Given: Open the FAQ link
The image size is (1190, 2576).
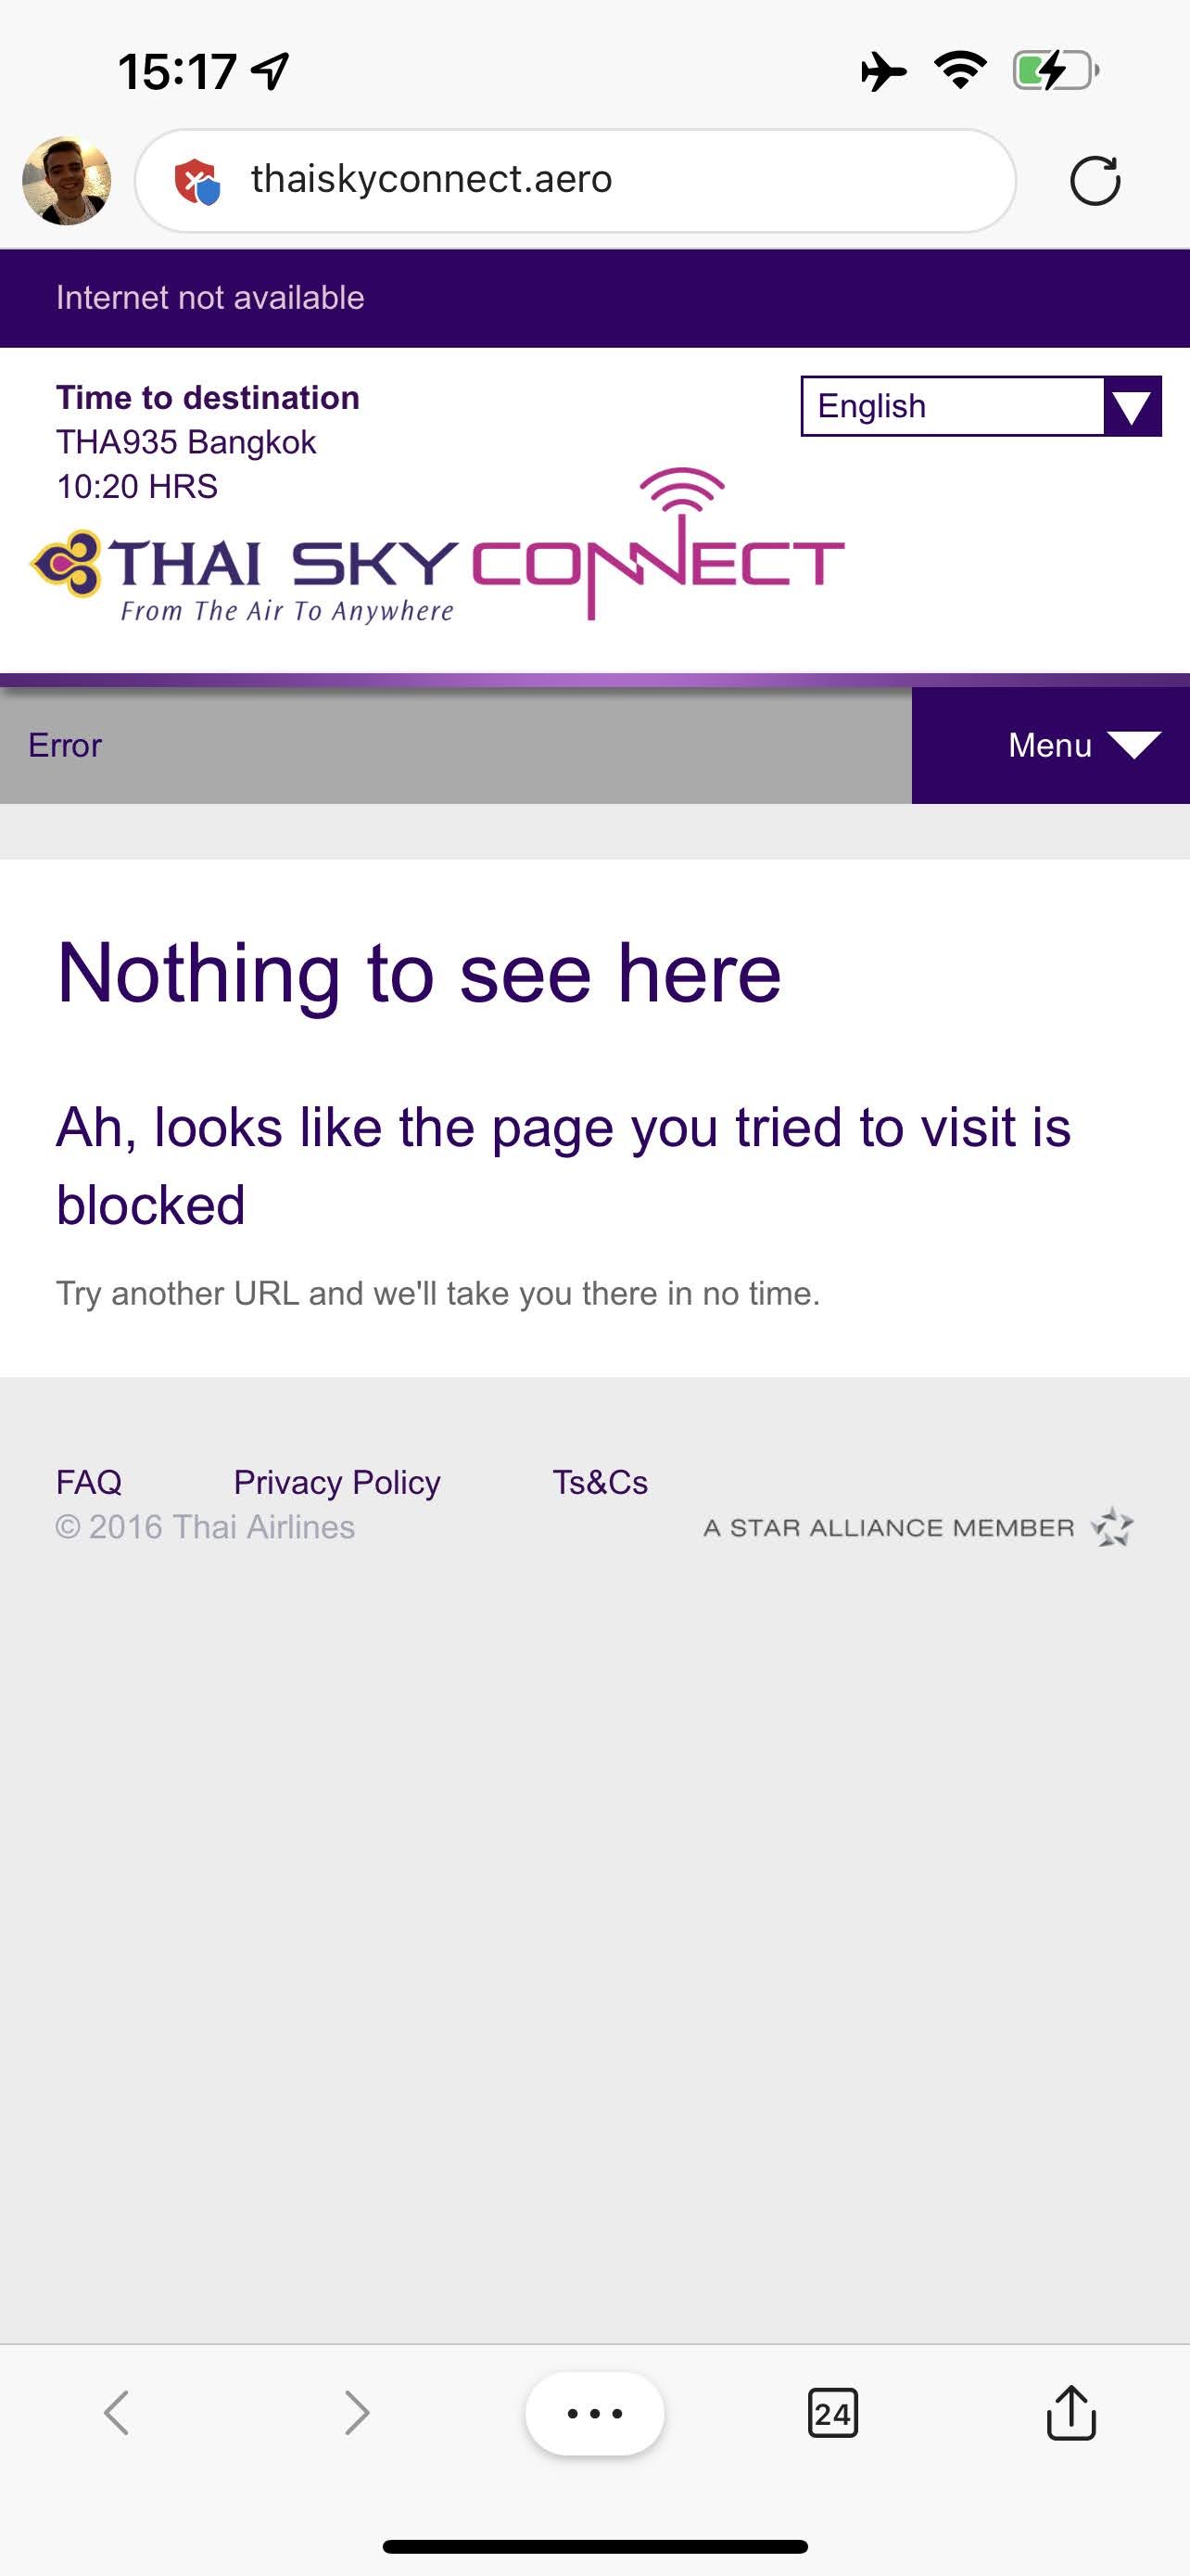Looking at the screenshot, I should tap(89, 1482).
